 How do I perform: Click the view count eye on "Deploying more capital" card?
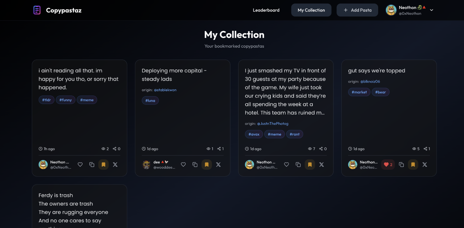tap(208, 149)
